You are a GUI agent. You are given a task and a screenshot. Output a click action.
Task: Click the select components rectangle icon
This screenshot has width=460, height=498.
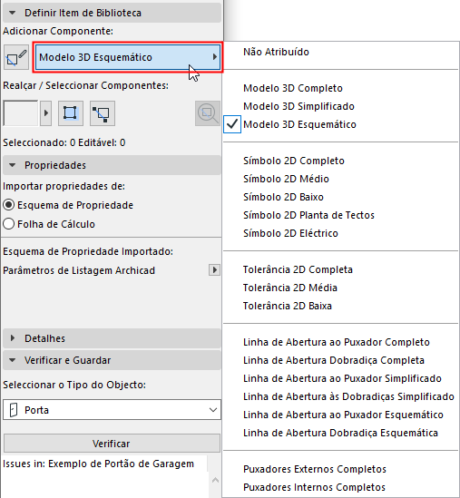(71, 113)
